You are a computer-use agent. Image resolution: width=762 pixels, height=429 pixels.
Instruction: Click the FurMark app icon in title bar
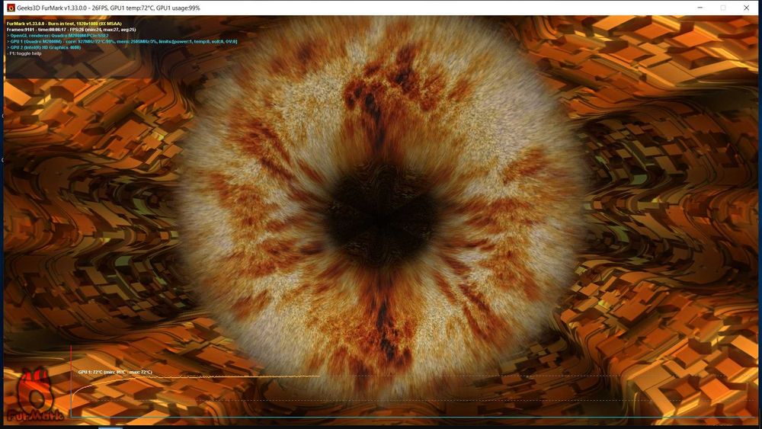coord(10,8)
